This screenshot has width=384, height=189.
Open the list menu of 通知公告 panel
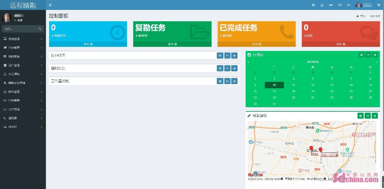tap(220, 69)
